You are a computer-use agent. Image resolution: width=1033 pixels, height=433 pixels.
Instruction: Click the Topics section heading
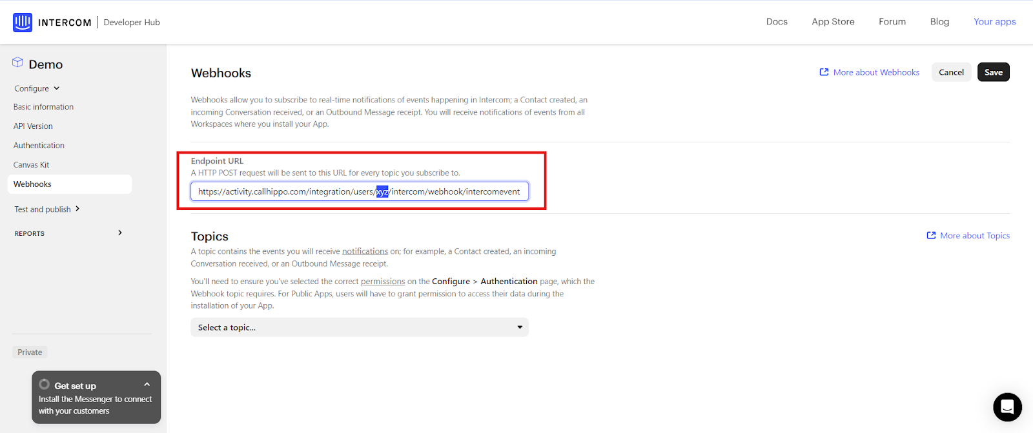(x=210, y=236)
